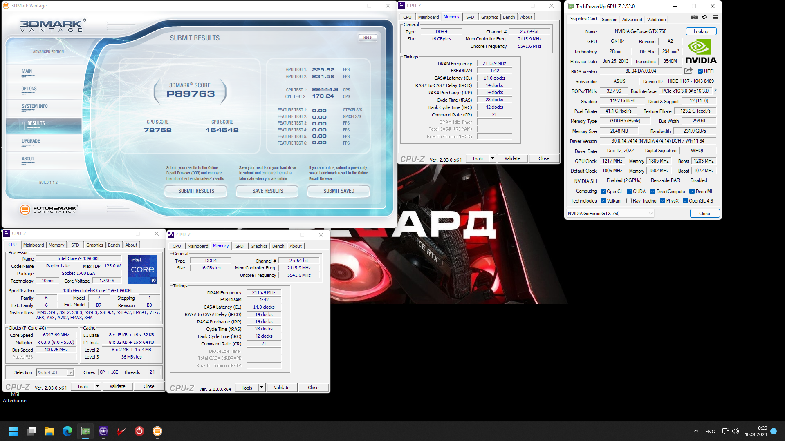Toggle the DirectML checkbox
Viewport: 785px width, 441px height.
(692, 192)
